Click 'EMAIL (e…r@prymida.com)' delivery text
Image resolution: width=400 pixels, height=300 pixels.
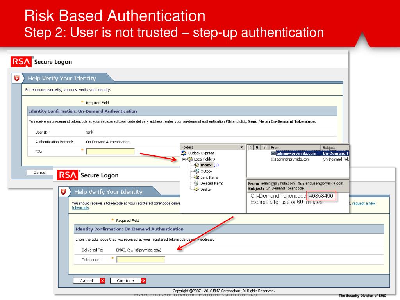139,250
